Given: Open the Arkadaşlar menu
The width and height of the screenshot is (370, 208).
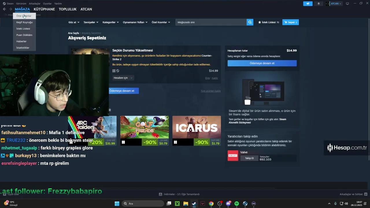Looking at the screenshot, I should click(x=35, y=3).
